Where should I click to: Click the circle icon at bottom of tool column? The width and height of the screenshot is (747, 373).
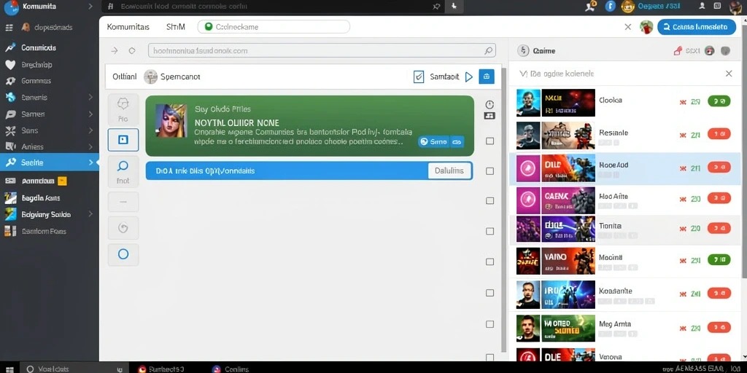[123, 254]
